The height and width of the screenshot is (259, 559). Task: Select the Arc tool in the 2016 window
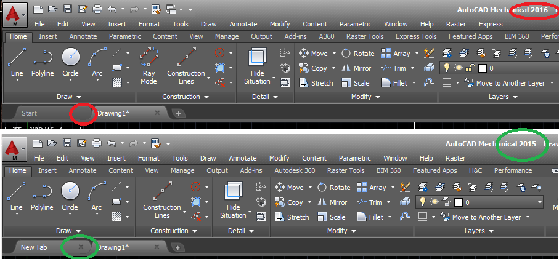pos(97,62)
